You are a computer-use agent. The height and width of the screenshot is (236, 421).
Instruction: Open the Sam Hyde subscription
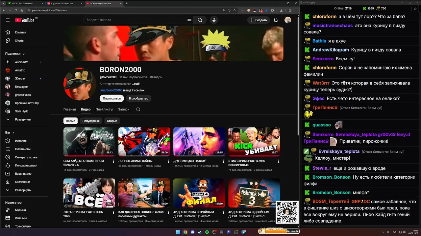21,111
